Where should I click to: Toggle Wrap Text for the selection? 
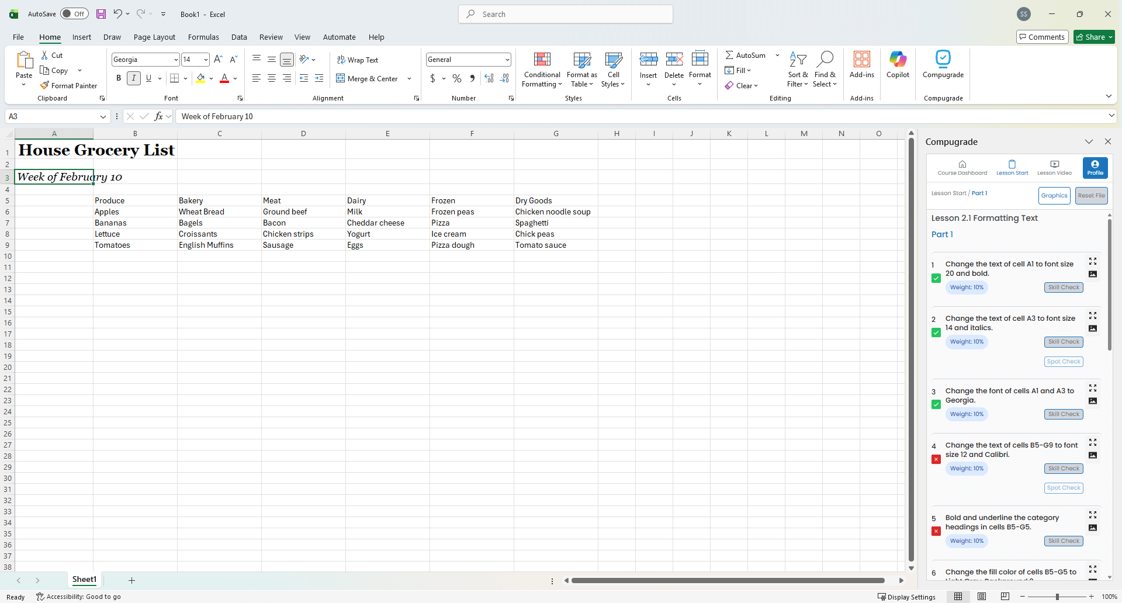[x=358, y=60]
